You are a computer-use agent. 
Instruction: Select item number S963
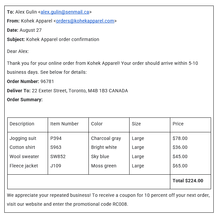[x=56, y=147]
